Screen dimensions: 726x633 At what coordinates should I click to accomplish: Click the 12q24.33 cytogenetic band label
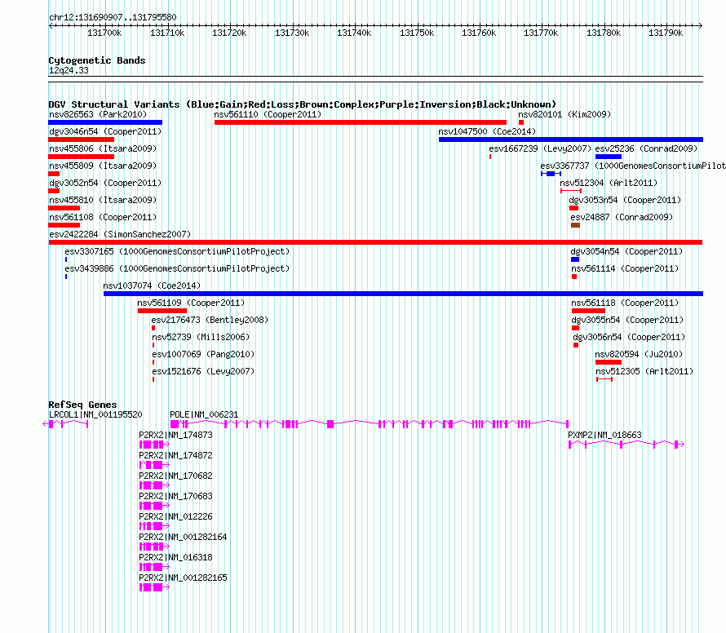click(69, 71)
